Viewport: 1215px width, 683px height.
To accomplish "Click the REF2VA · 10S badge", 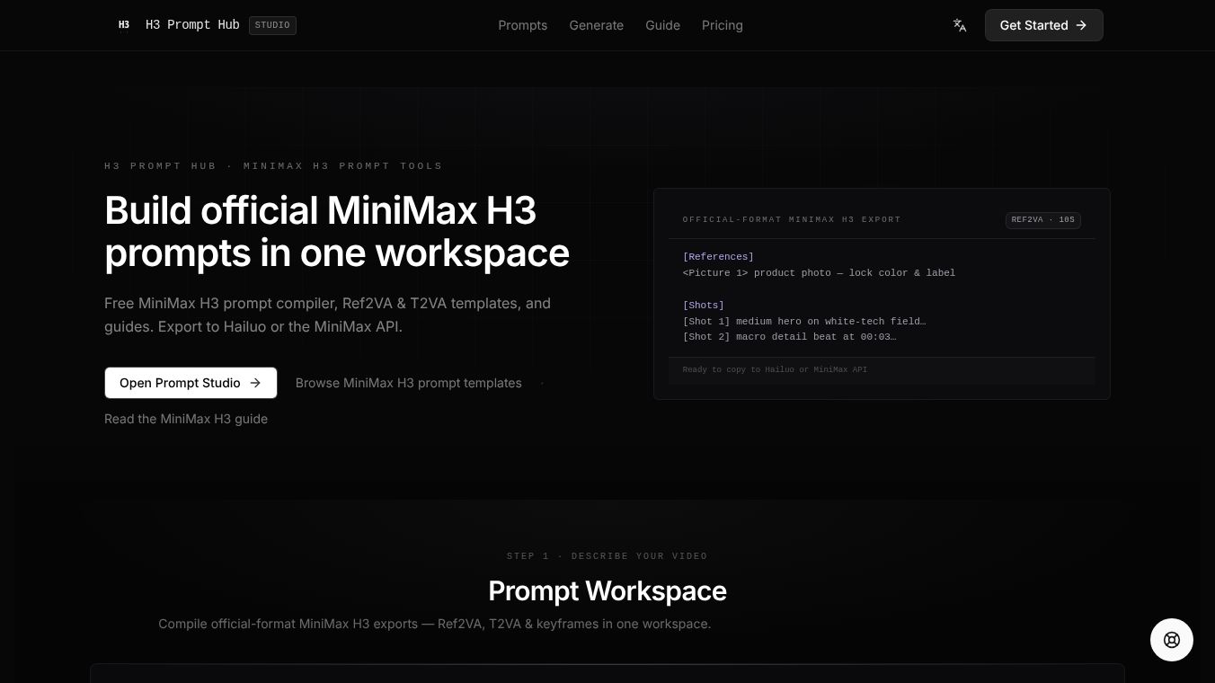I will (1042, 219).
